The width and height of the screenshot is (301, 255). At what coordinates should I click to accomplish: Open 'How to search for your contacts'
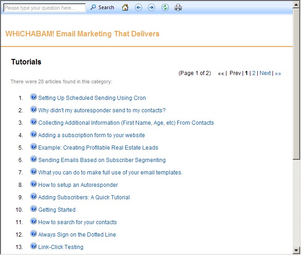(77, 222)
